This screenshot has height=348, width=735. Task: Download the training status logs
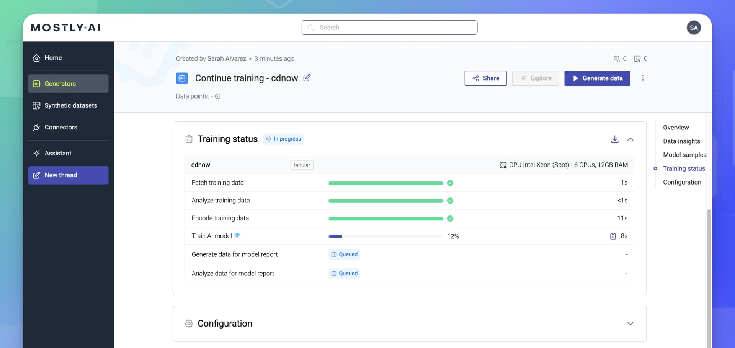click(615, 139)
